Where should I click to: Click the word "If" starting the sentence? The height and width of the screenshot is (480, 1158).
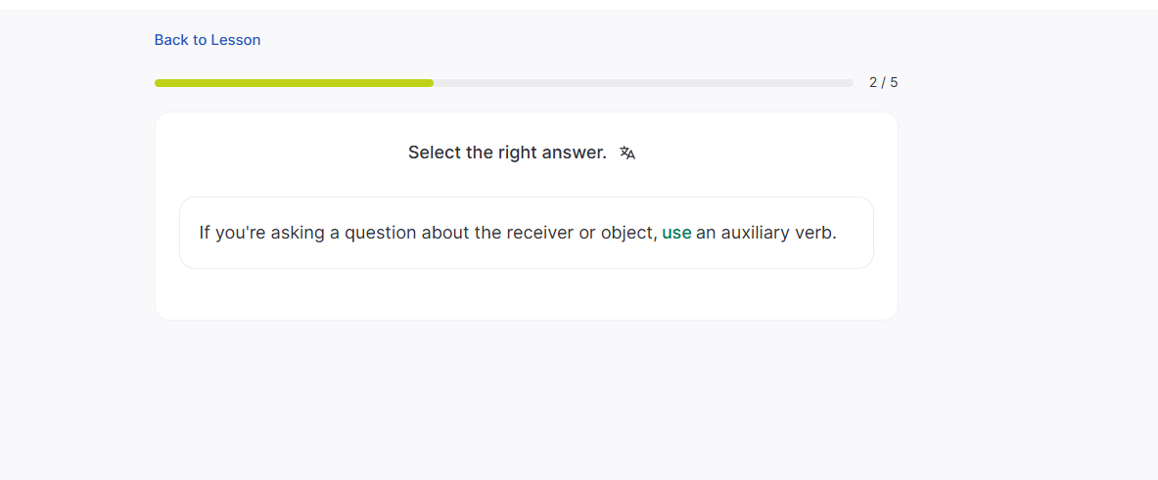point(205,233)
